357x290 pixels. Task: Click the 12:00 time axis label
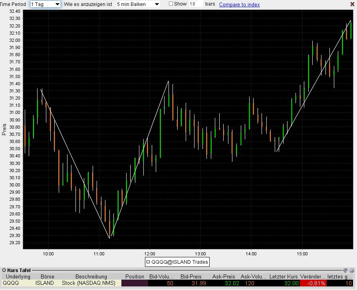[x=150, y=254]
